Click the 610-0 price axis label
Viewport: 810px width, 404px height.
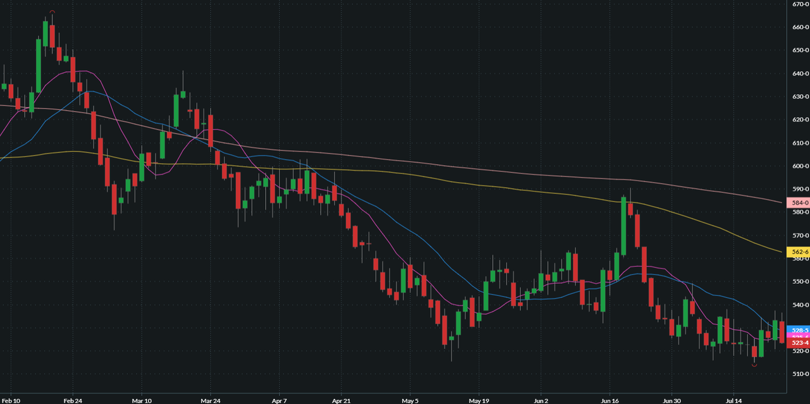(x=800, y=143)
